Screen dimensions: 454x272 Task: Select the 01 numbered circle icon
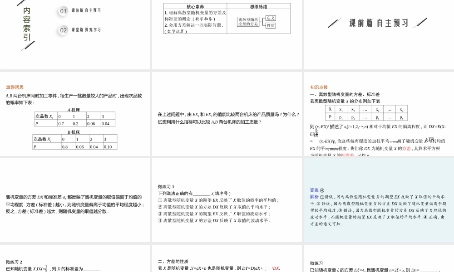coord(63,11)
